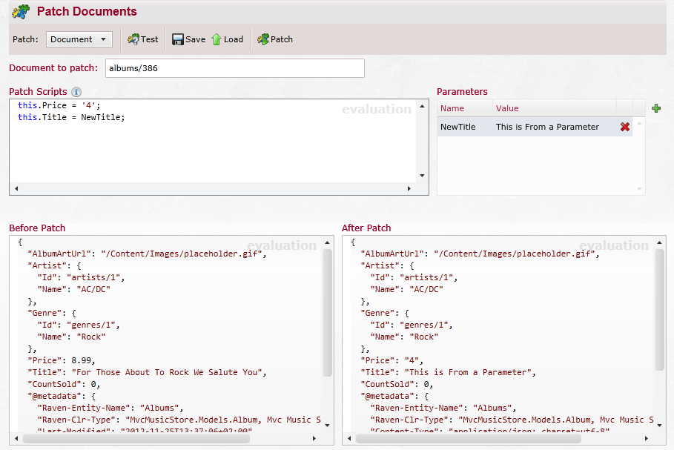The height and width of the screenshot is (450, 674).
Task: Show Patch Scripts info icon
Action: [x=76, y=92]
